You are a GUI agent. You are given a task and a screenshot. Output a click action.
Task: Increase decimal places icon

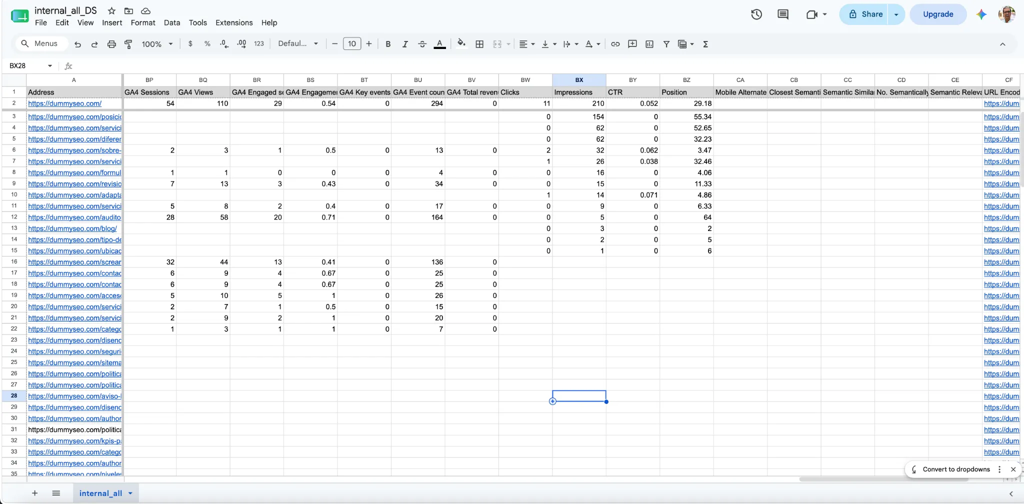[241, 44]
